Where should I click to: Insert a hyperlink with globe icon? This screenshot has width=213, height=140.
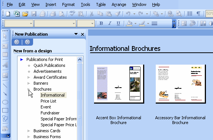click(x=171, y=14)
